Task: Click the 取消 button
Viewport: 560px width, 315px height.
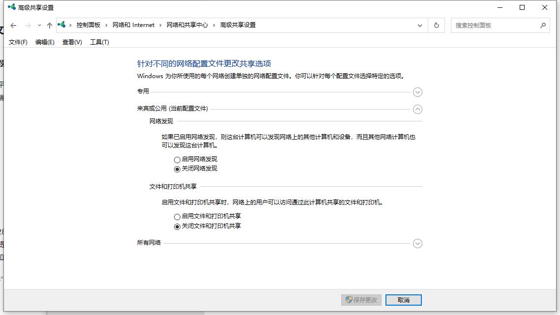Action: tap(402, 300)
